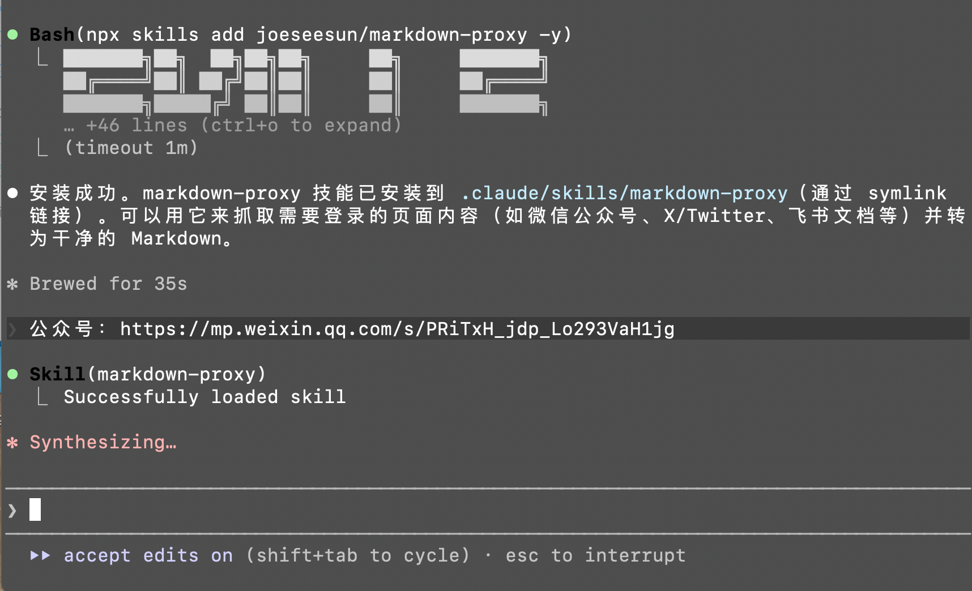Image resolution: width=972 pixels, height=591 pixels.
Task: Click the Bash tool name label
Action: pyautogui.click(x=52, y=35)
